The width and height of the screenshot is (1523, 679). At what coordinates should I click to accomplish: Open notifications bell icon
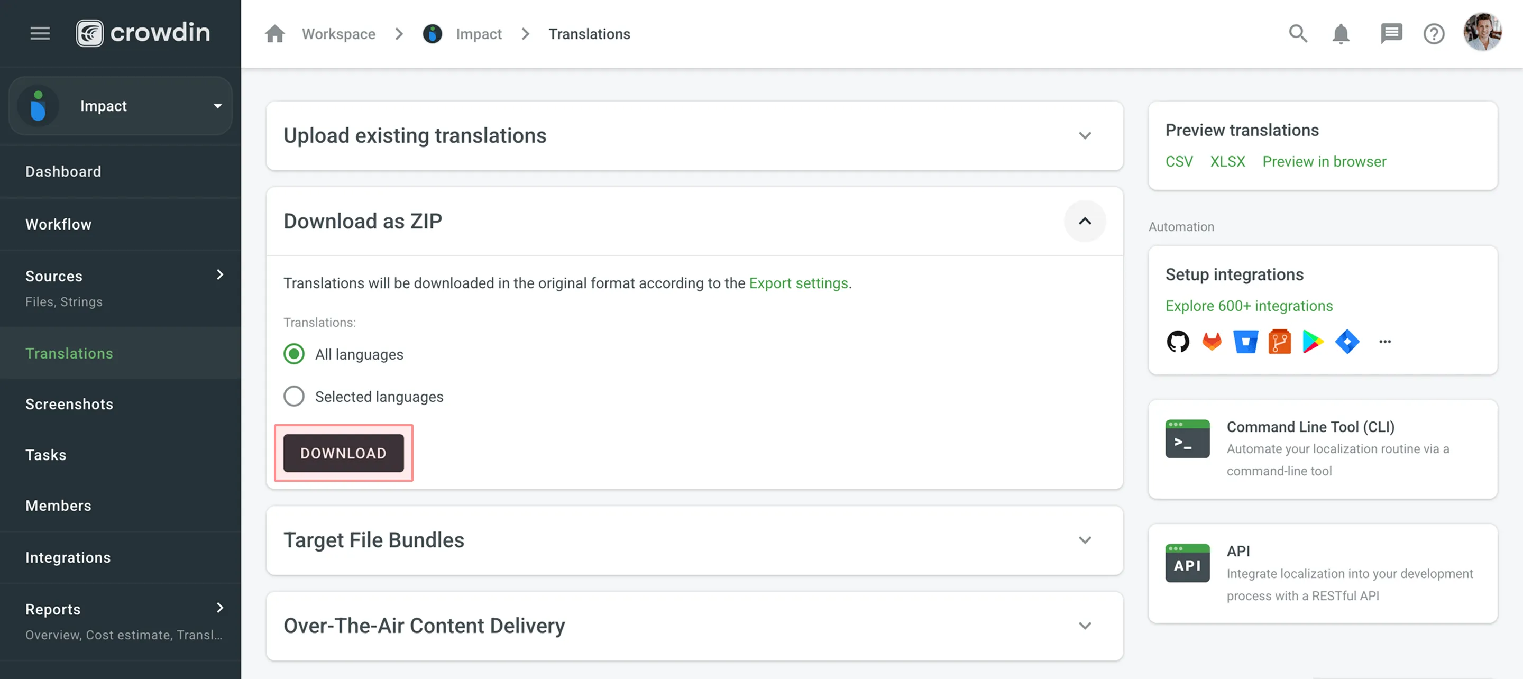pos(1341,34)
